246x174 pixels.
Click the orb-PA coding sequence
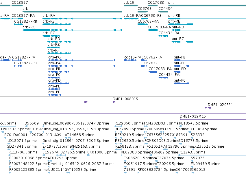(x=54, y=63)
